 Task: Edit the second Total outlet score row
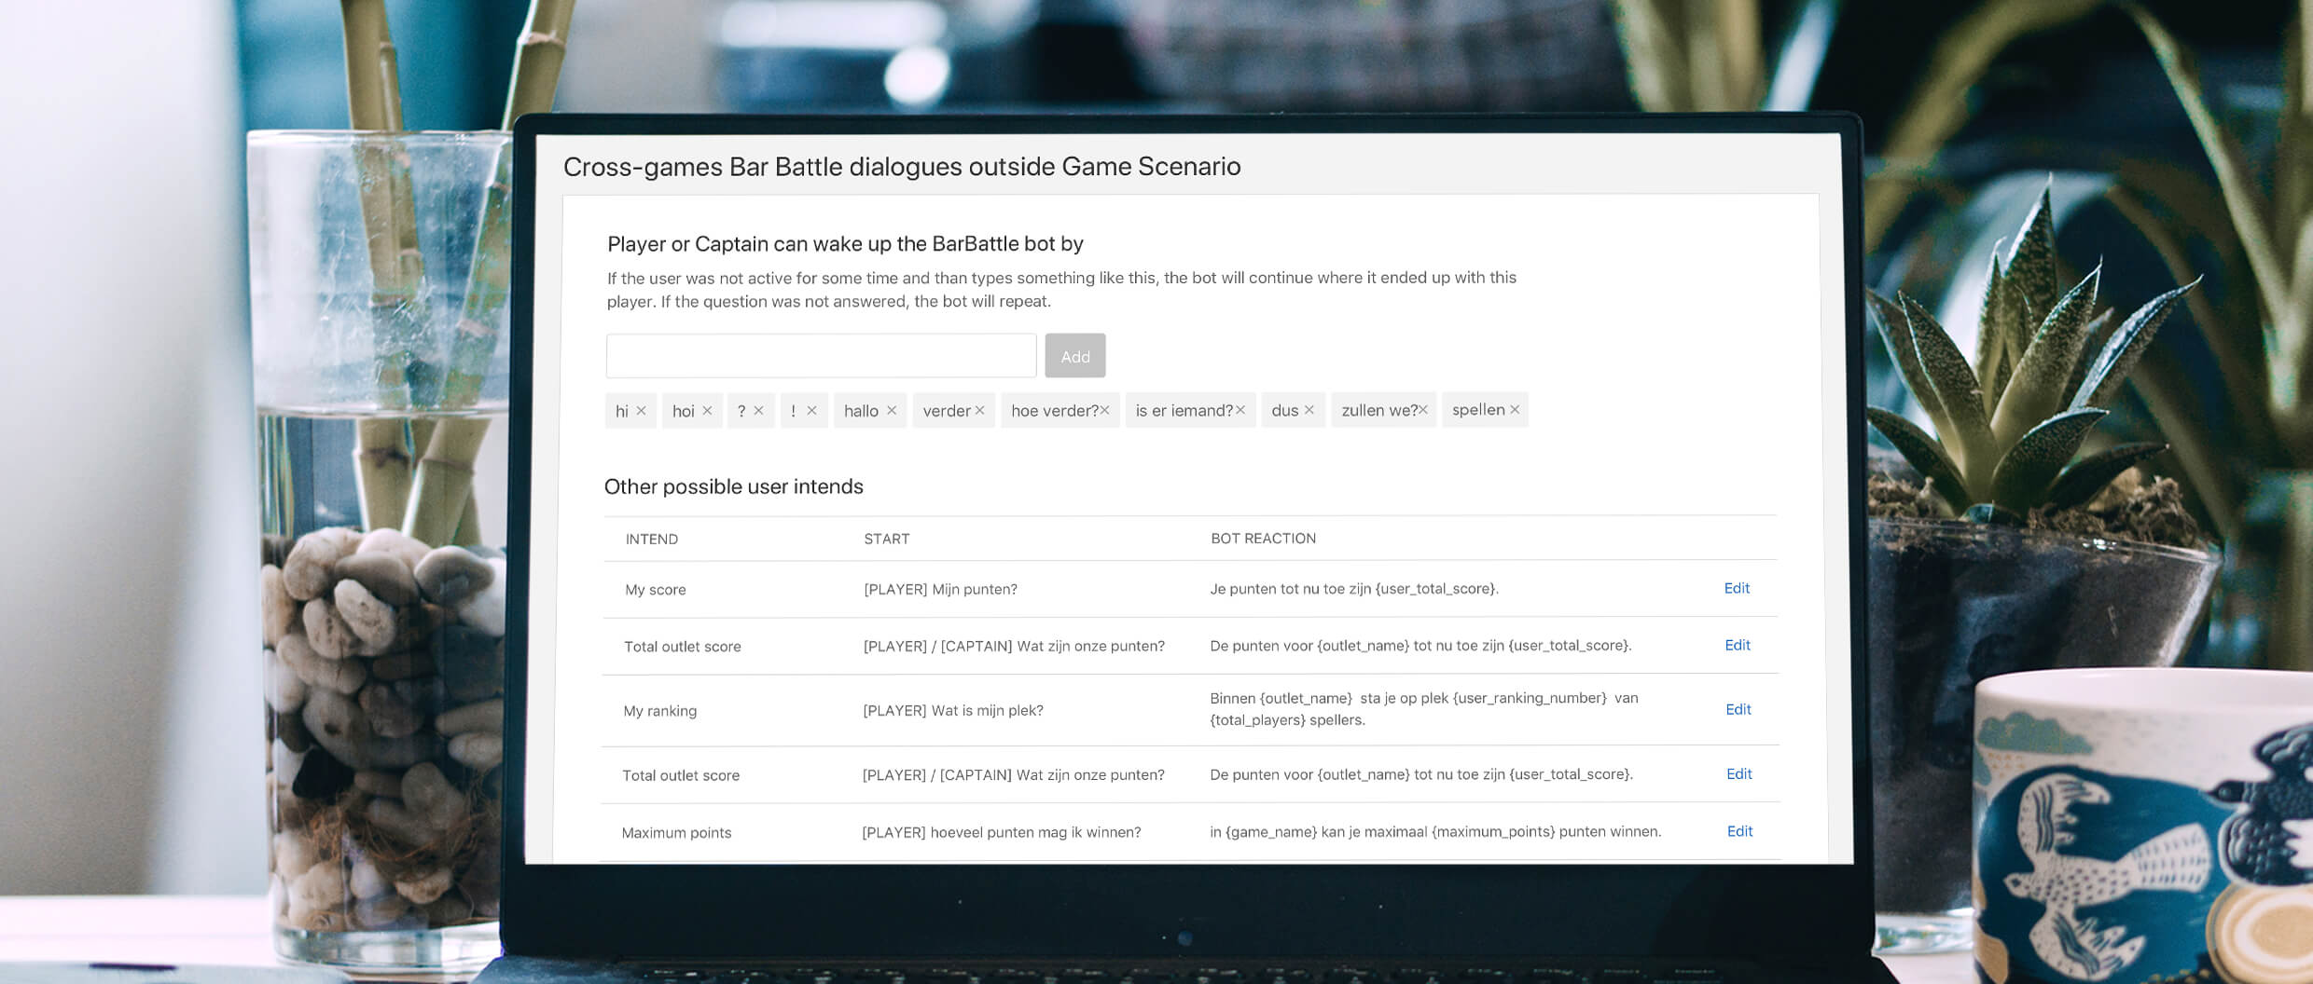coord(1739,773)
